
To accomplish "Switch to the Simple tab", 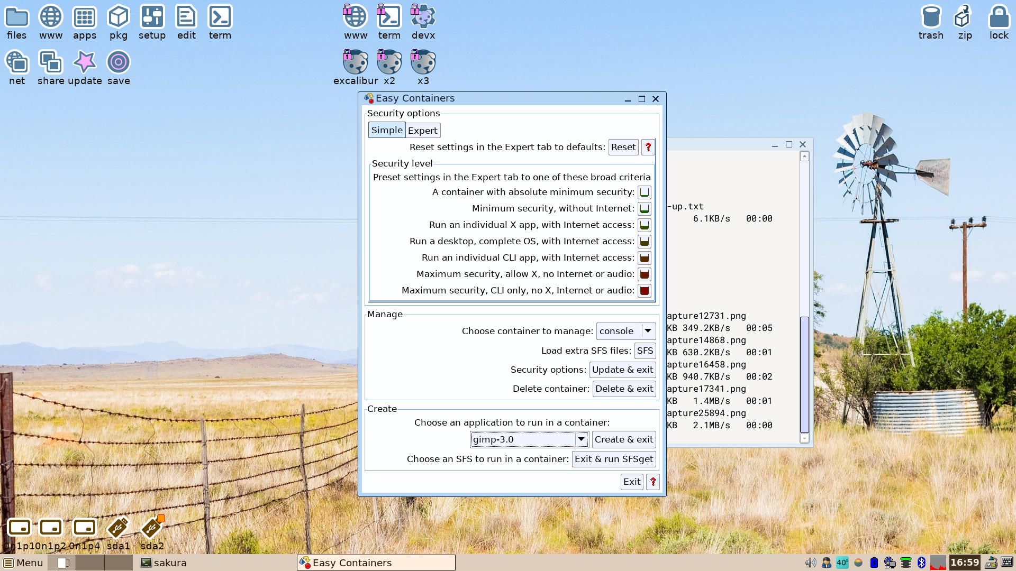I will point(387,130).
